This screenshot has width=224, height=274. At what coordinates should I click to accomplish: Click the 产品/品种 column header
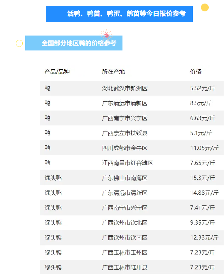[x=57, y=72]
